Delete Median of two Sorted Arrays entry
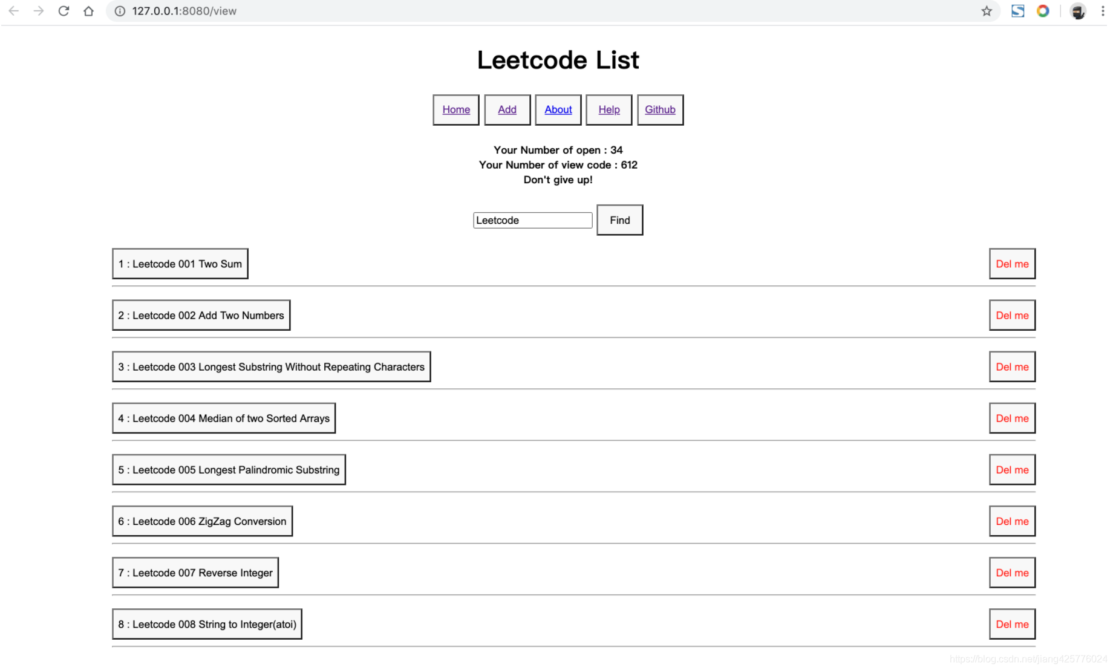1113x670 pixels. tap(1012, 418)
